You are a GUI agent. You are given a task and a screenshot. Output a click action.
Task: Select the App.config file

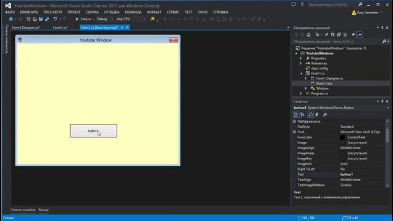[x=319, y=68]
